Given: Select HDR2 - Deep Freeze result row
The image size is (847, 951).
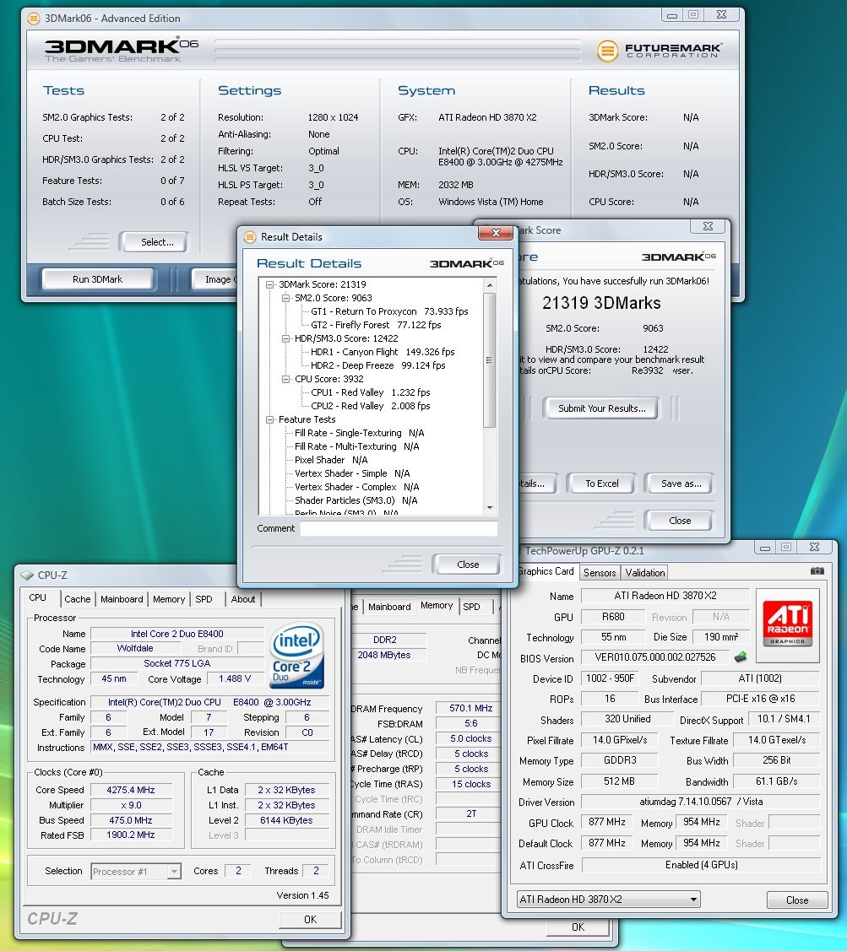Looking at the screenshot, I should click(377, 365).
